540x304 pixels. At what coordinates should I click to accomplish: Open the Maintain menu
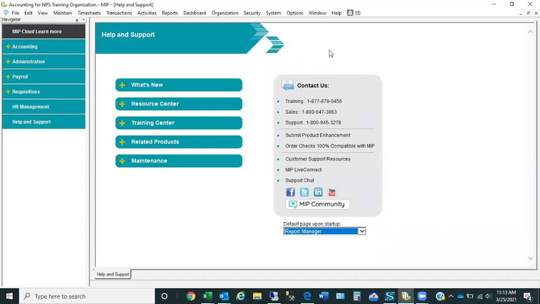pos(62,13)
